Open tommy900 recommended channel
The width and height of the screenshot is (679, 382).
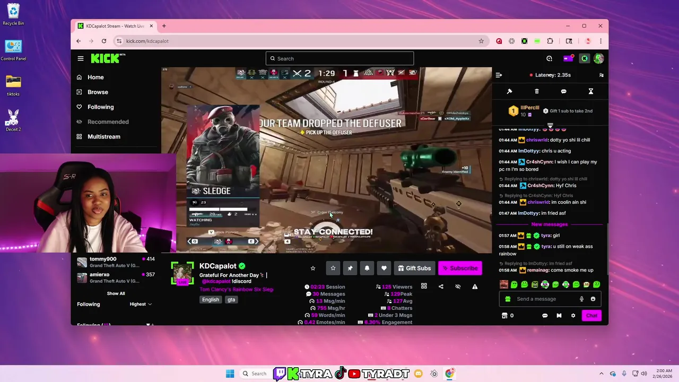point(116,262)
